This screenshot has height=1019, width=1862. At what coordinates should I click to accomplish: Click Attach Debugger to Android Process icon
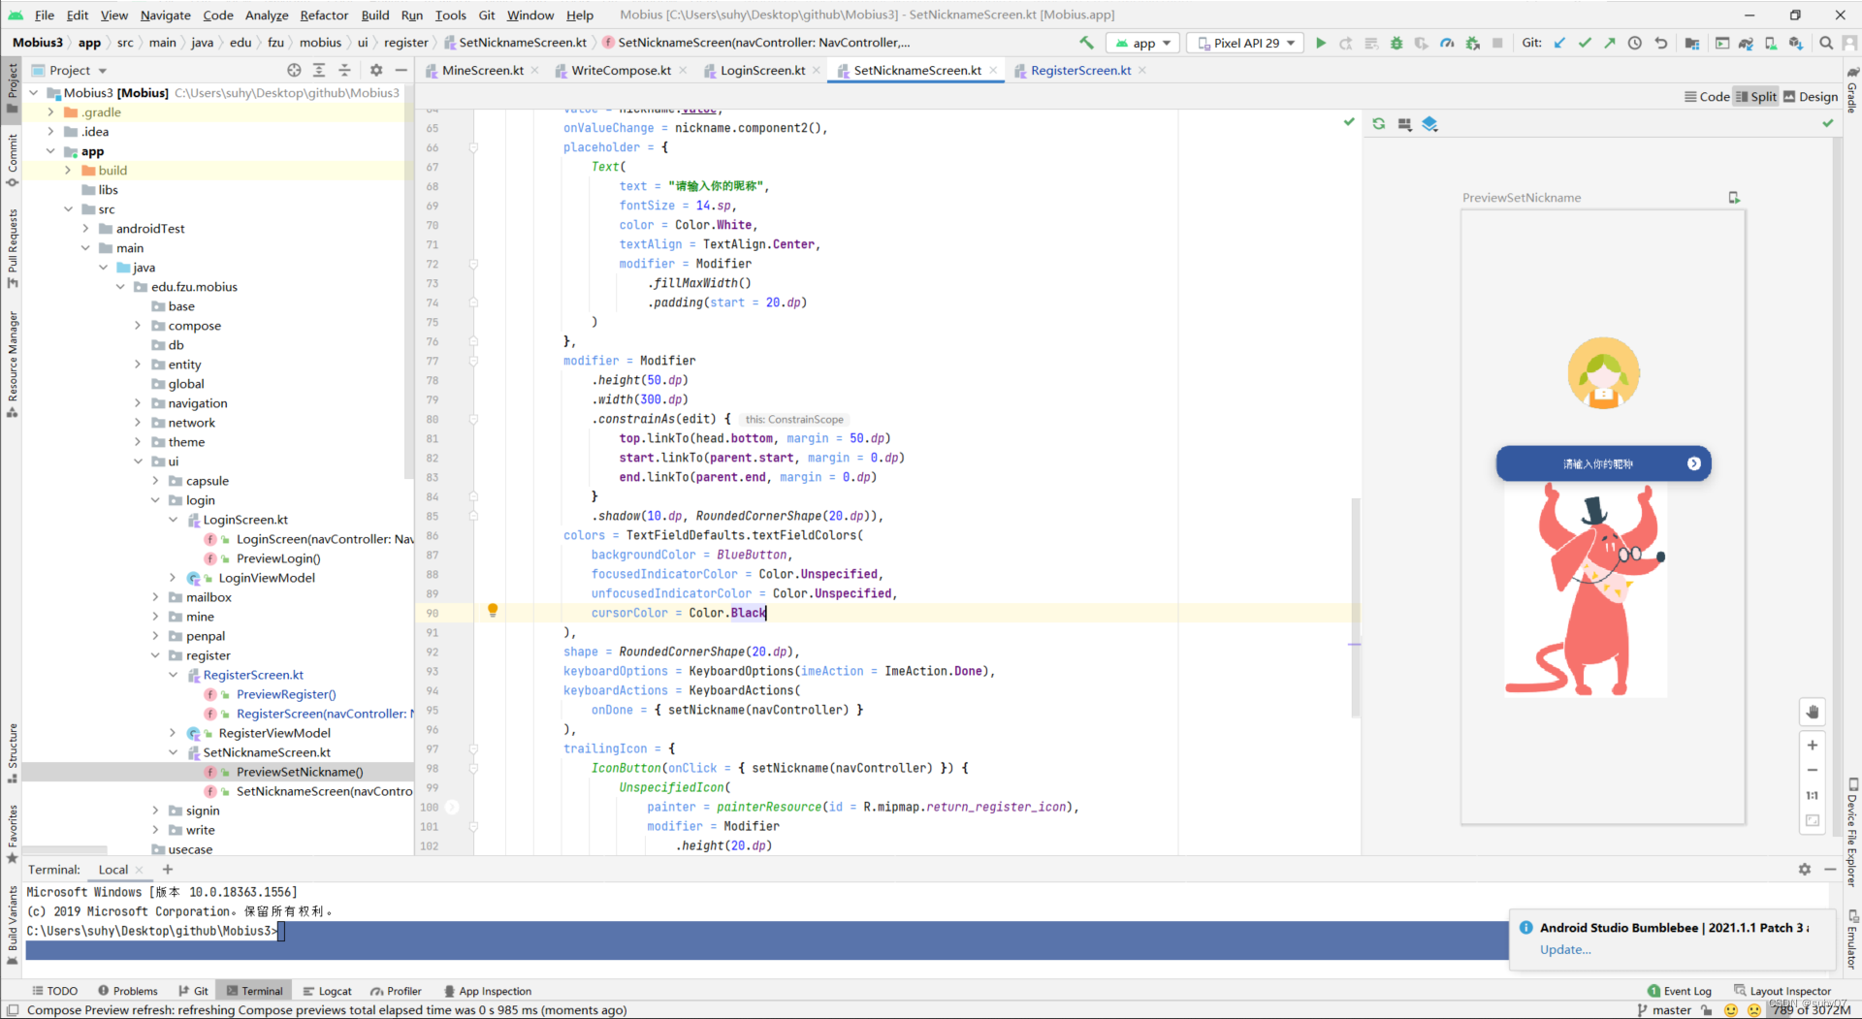click(x=1472, y=43)
